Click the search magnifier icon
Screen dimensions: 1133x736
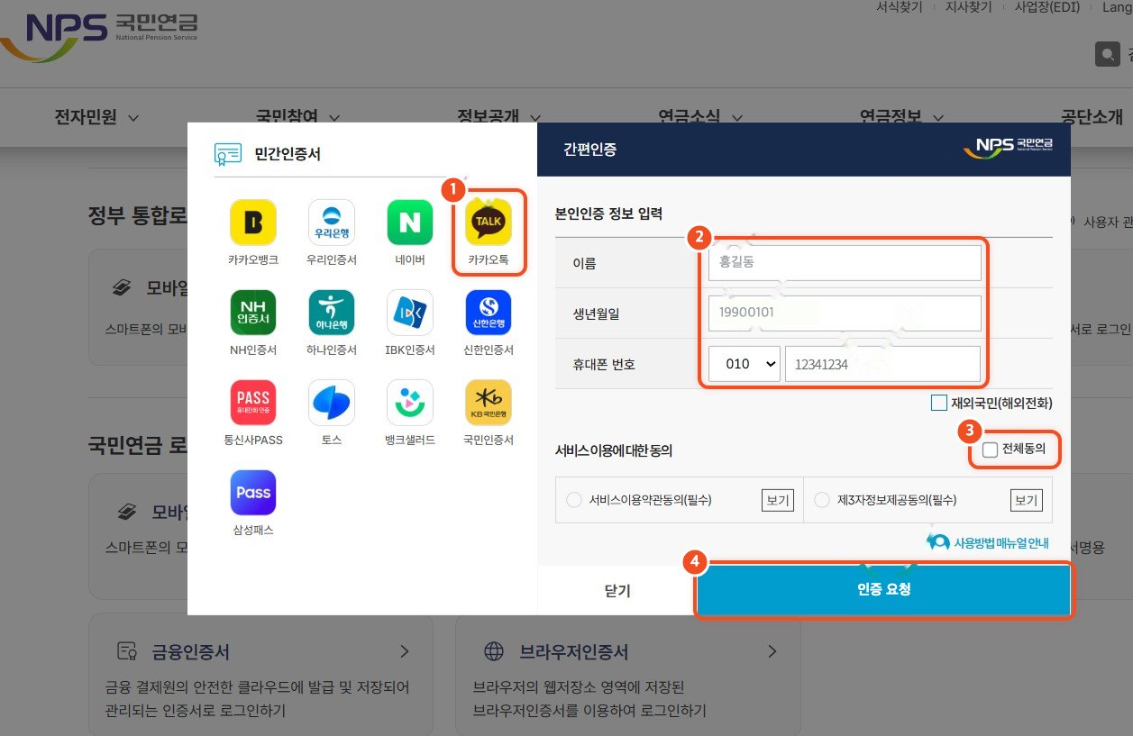(1108, 55)
